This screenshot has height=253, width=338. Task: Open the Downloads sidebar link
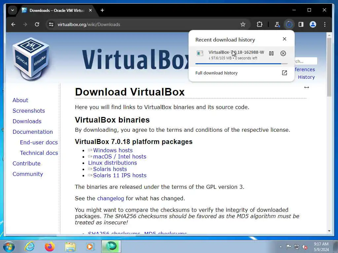pyautogui.click(x=27, y=121)
